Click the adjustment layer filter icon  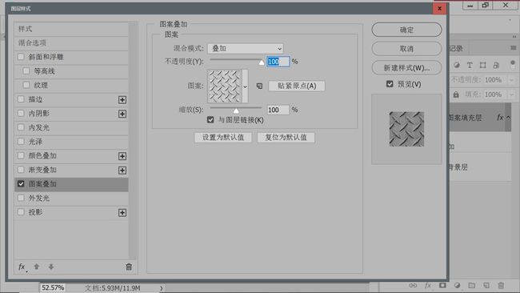click(x=457, y=65)
